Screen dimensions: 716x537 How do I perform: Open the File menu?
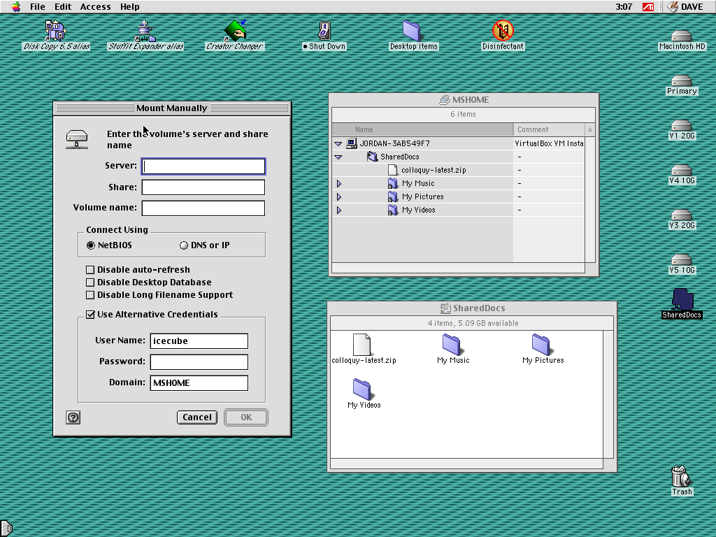(x=38, y=7)
